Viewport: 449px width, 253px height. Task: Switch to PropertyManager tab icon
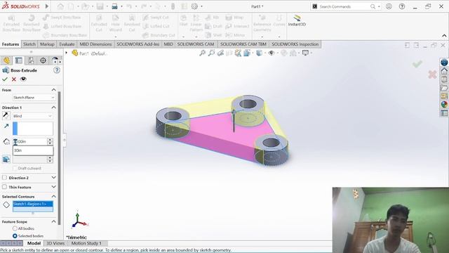[19, 60]
